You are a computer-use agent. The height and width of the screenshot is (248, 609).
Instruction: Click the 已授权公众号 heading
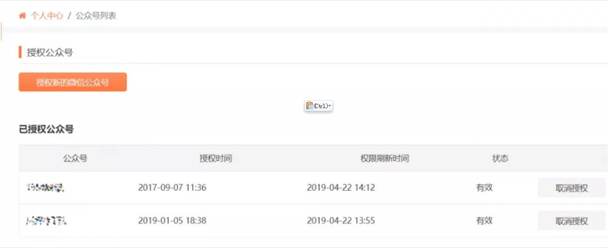click(x=46, y=129)
